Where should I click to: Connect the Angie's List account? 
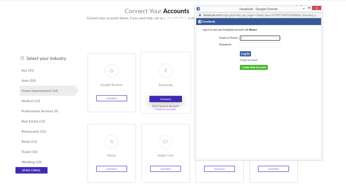click(x=165, y=169)
